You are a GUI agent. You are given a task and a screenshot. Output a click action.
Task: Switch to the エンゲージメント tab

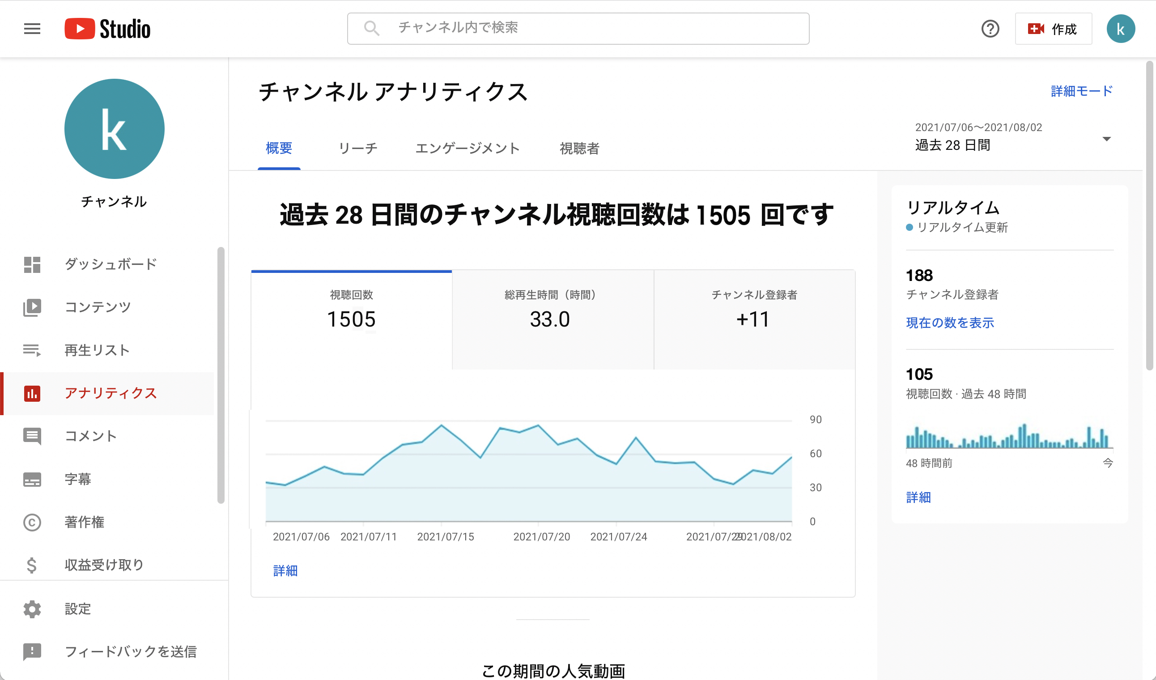[467, 148]
